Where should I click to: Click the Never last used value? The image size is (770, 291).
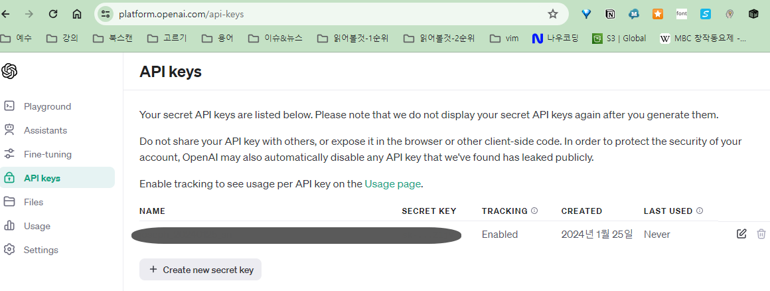(x=657, y=235)
